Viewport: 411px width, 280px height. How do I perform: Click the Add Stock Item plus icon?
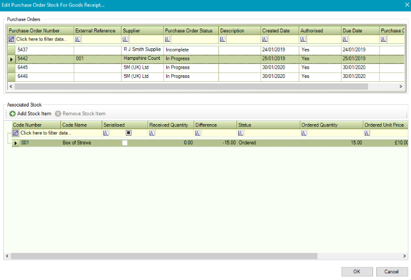click(x=13, y=114)
